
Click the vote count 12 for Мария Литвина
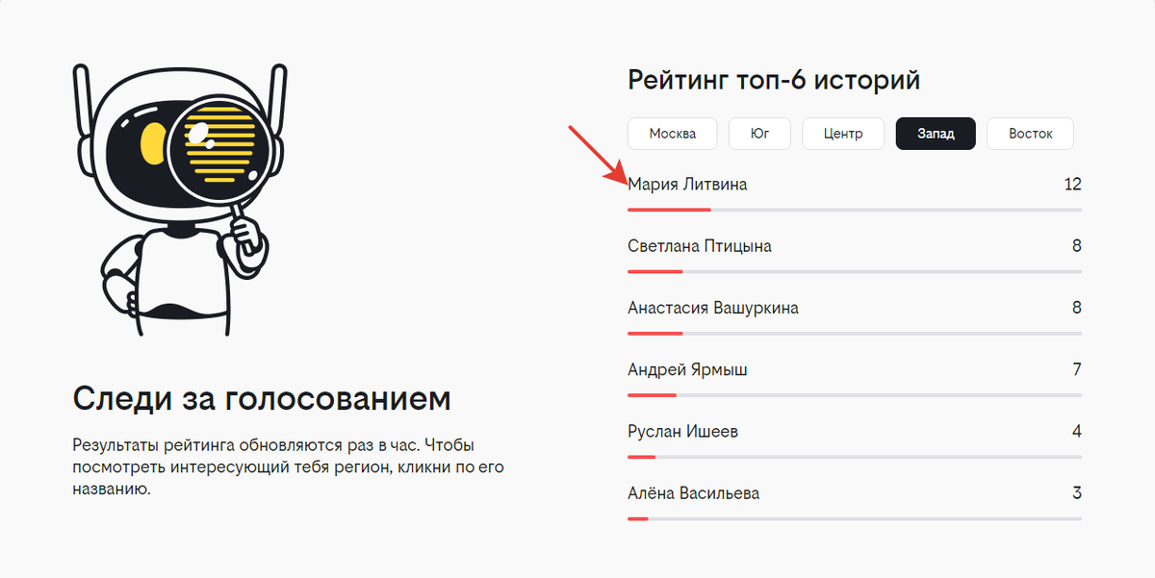click(1072, 184)
